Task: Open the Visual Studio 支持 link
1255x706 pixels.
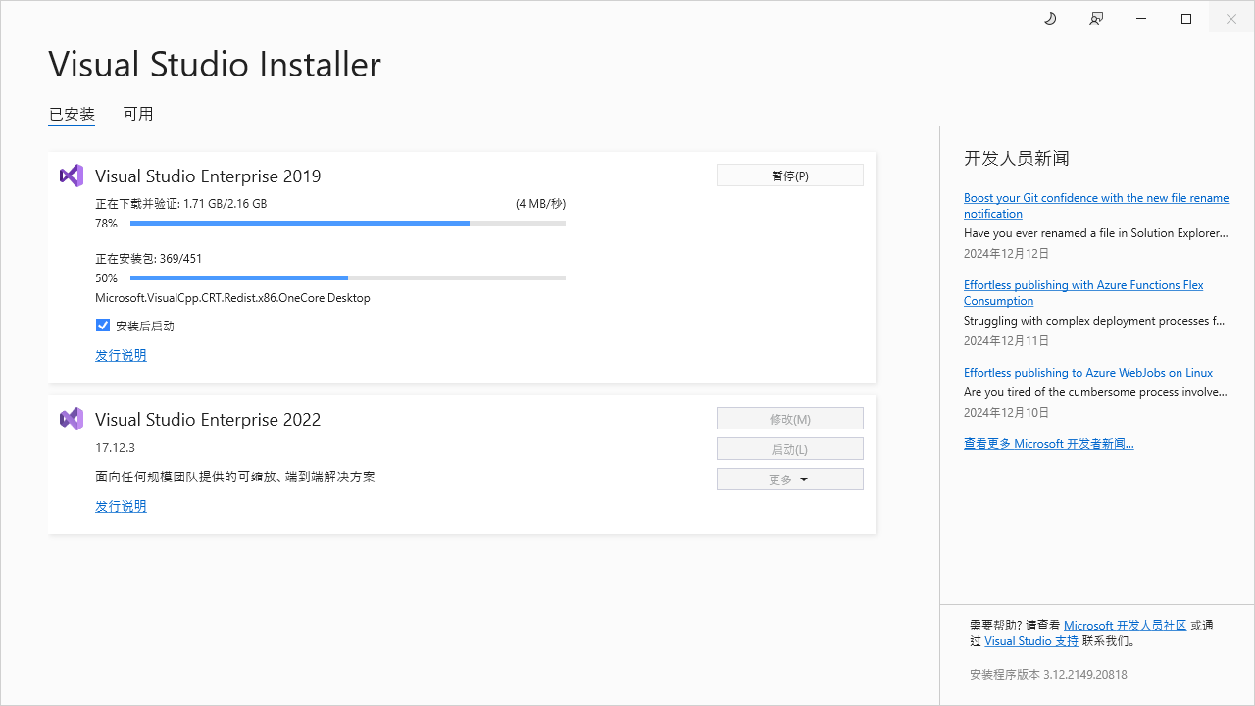Action: click(1030, 641)
